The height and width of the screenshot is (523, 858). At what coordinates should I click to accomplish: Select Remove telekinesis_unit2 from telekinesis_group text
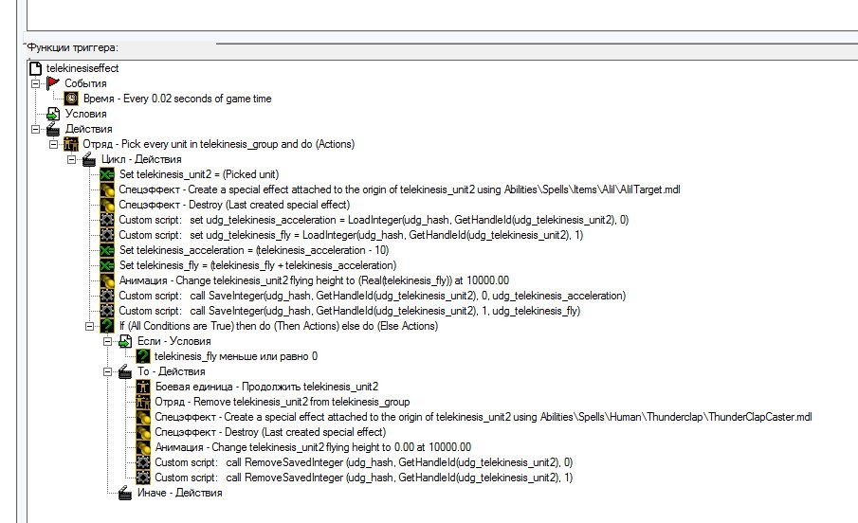click(283, 402)
